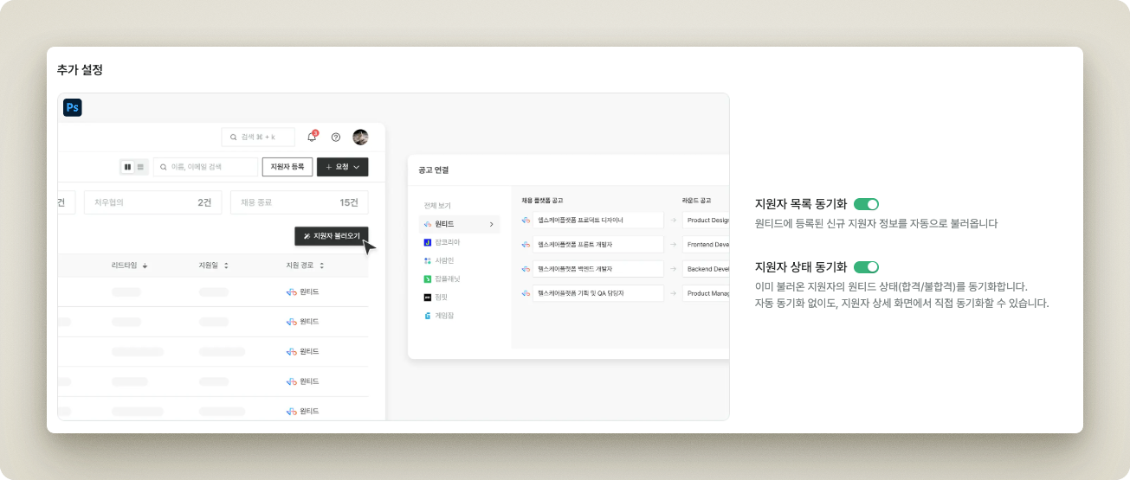Image resolution: width=1130 pixels, height=480 pixels.
Task: Click the Photoshop Ps icon
Action: (x=73, y=107)
